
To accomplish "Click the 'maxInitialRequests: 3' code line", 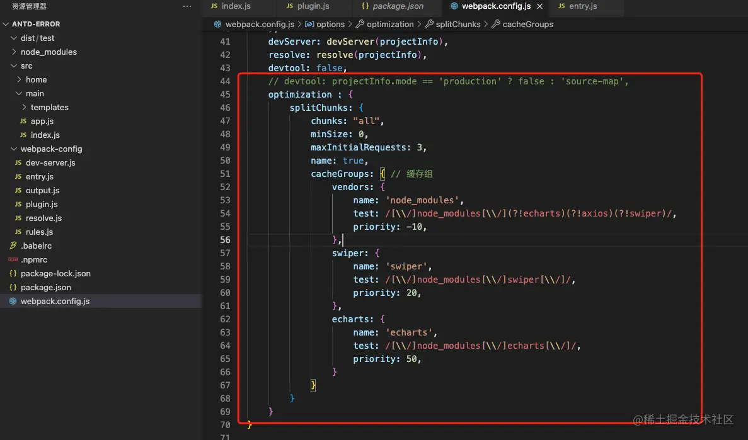I will [x=369, y=147].
